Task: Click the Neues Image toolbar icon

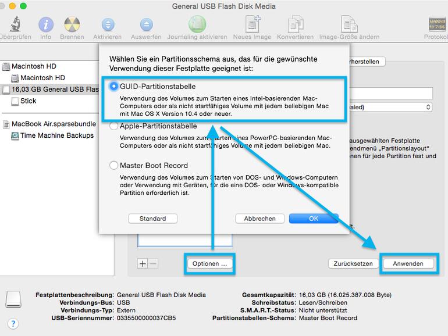Action: 253,24
